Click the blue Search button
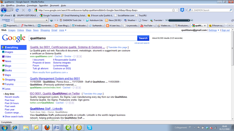The width and height of the screenshot is (234, 131). tap(143, 38)
